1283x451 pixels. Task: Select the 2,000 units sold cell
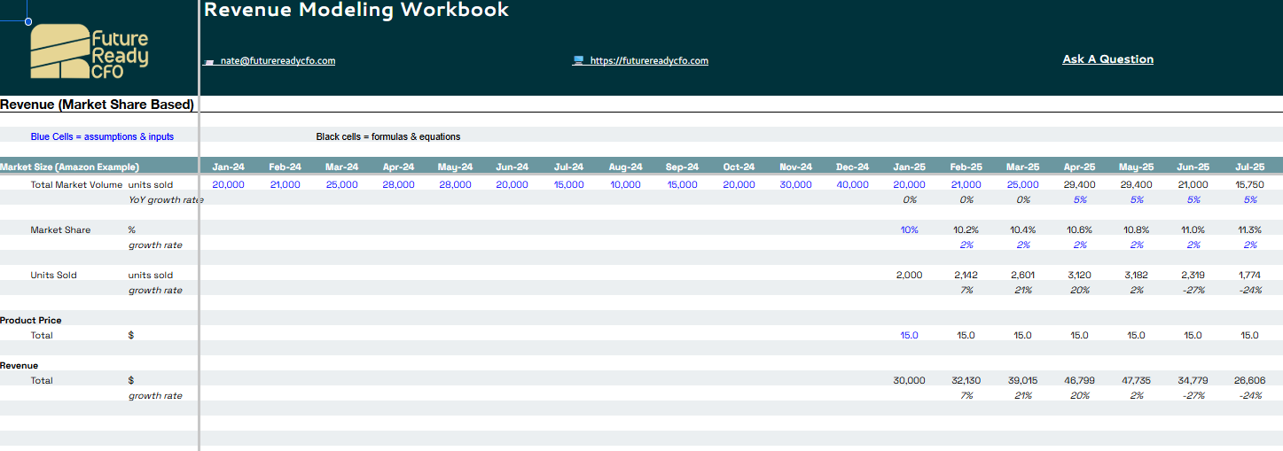(x=910, y=275)
